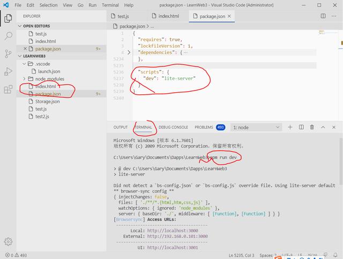The height and width of the screenshot is (259, 343).
Task: Split the terminal panel
Action: click(x=301, y=127)
